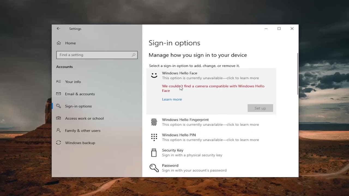Click the Family & other users person icon
Screen dimensions: 349x196
point(58,130)
